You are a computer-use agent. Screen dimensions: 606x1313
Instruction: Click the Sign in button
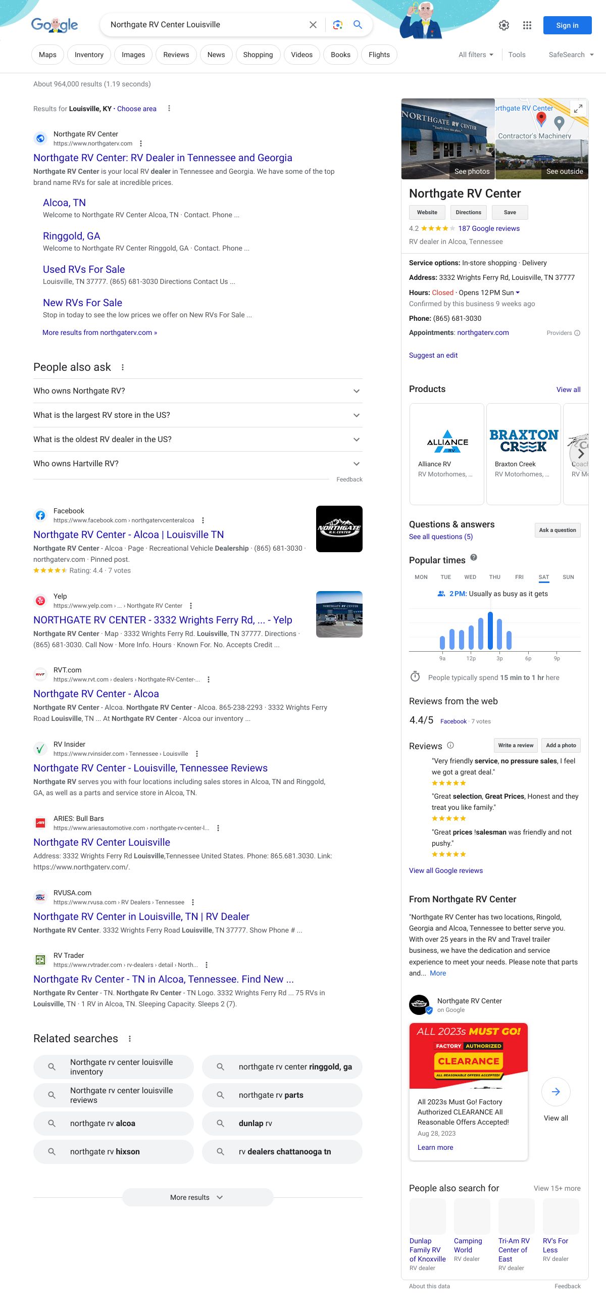567,25
